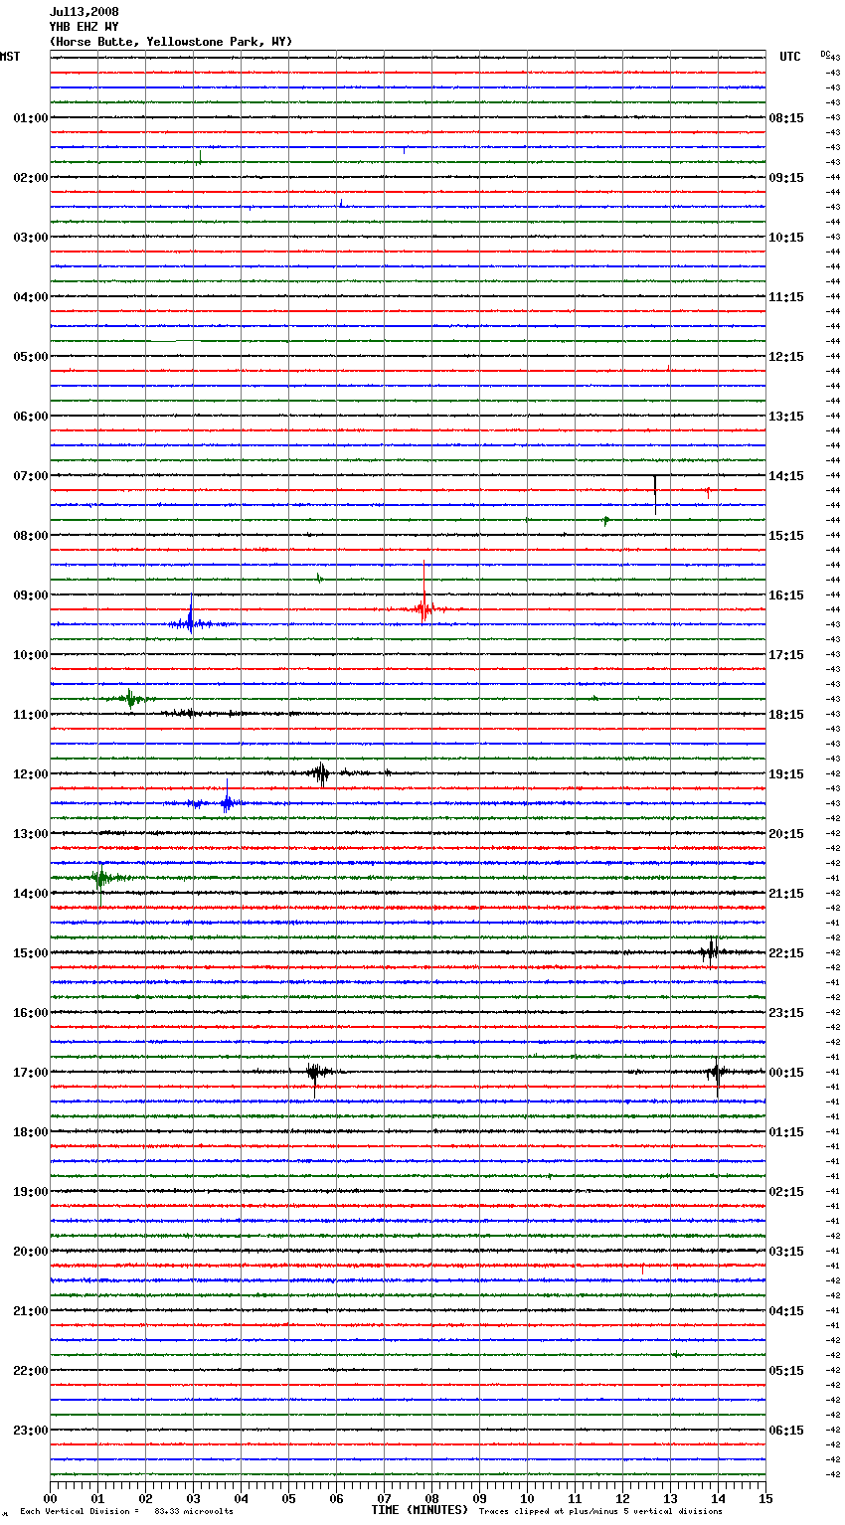Select the 22:00 MST time label
This screenshot has height=1525, width=845.
tap(31, 1371)
